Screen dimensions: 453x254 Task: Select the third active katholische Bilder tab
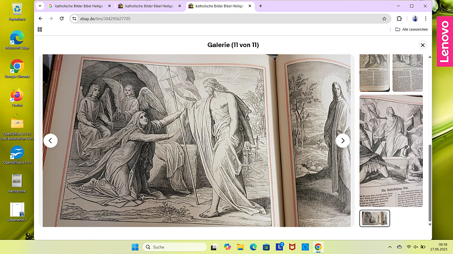(219, 6)
